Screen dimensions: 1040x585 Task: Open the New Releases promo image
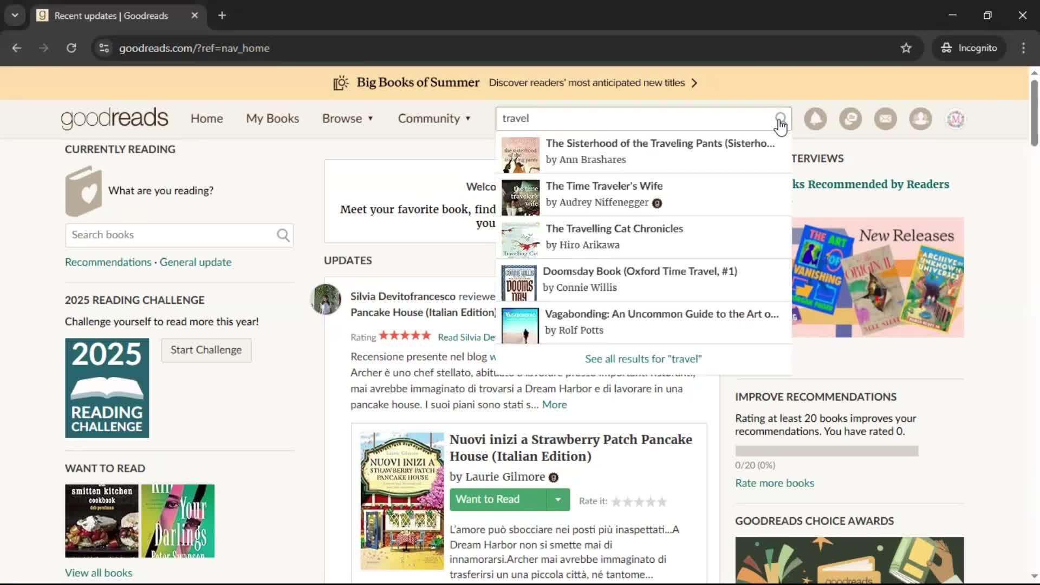point(877,277)
